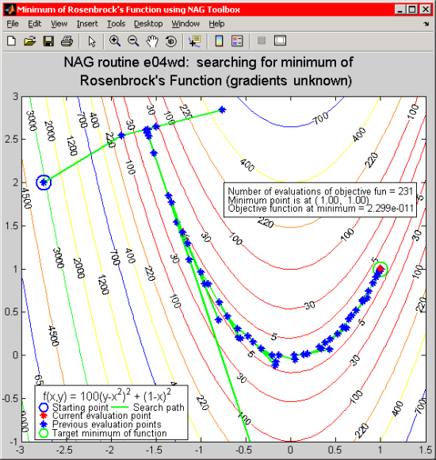This screenshot has width=436, height=460.
Task: Select the Edit Plot arrow tool
Action: coord(92,41)
